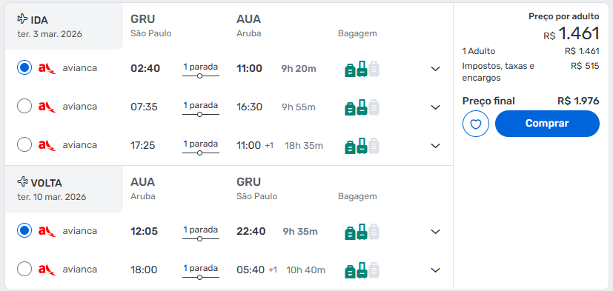Click the VOLTA airplane icon
Screen dimensions: 613x291
[x=23, y=181]
